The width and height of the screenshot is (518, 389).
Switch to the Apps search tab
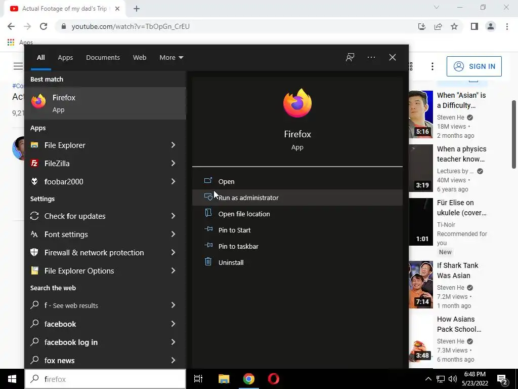coord(65,58)
